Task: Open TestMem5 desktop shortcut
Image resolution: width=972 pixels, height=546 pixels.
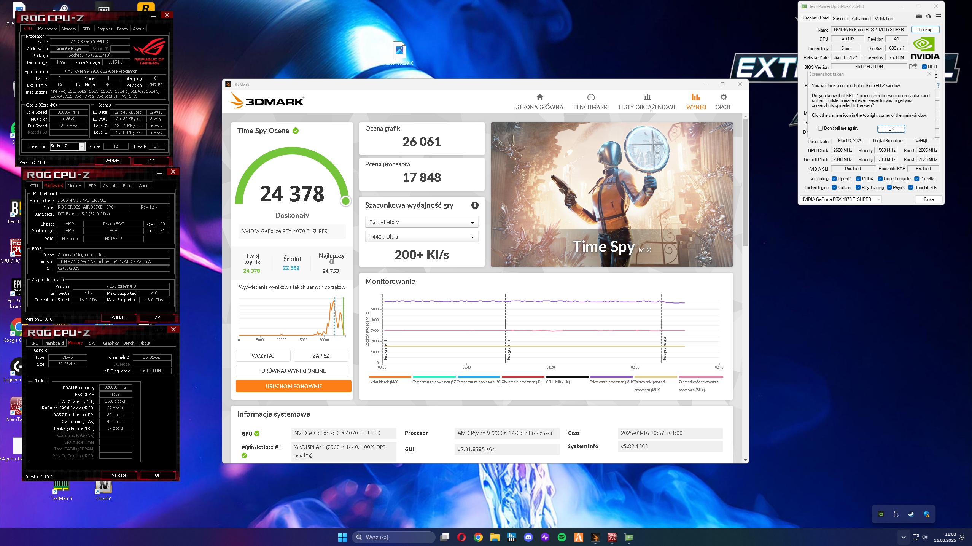Action: [61, 490]
